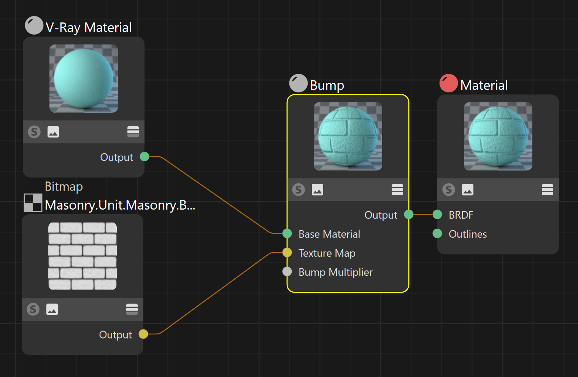Click the Texture Map input socket
The width and height of the screenshot is (578, 377).
(287, 253)
